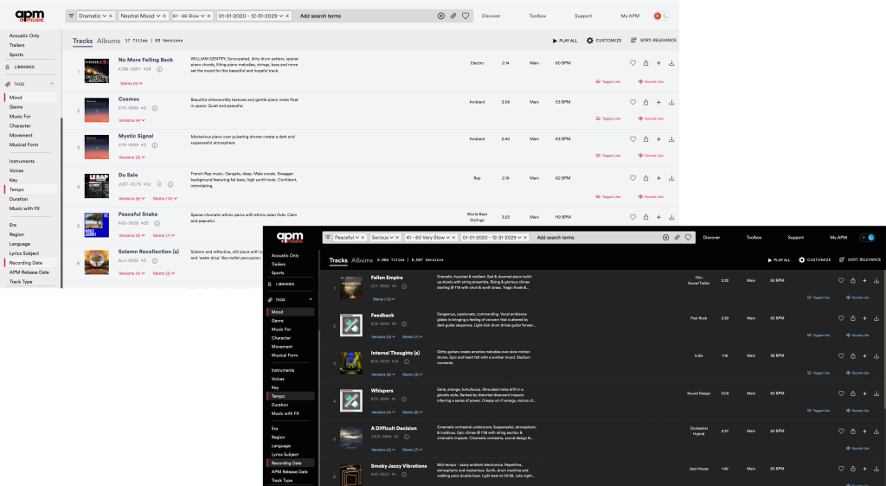This screenshot has height=486, width=886.
Task: Click PLAY ALL in dark window
Action: 780,259
